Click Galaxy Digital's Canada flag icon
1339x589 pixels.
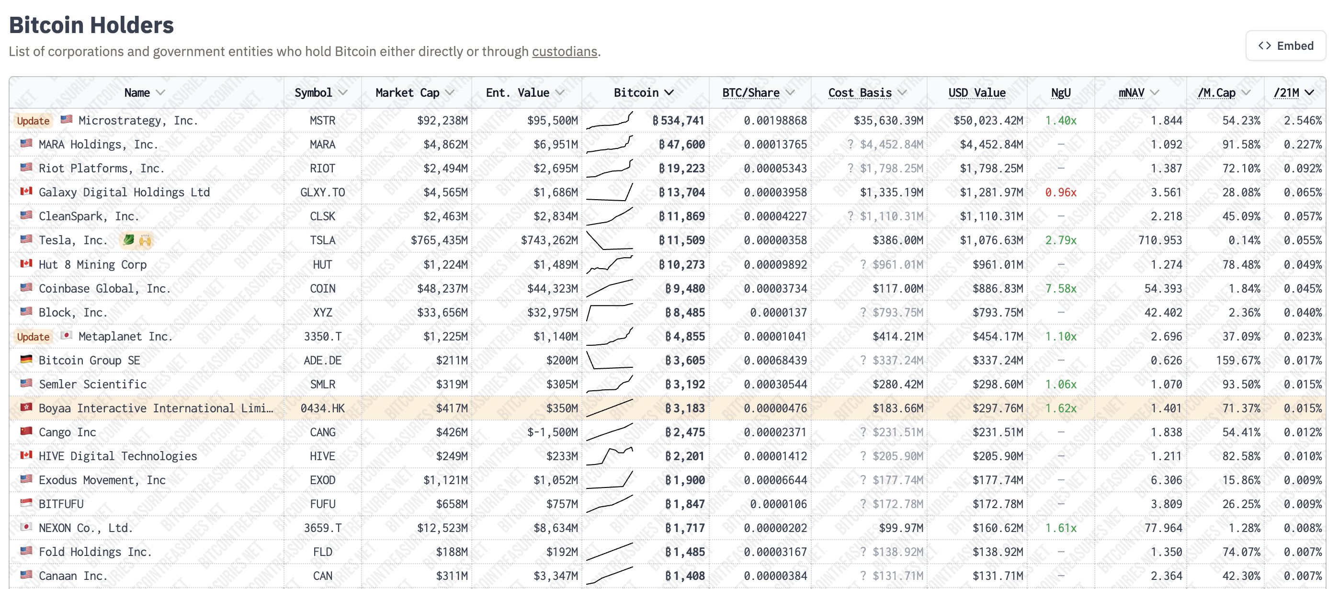point(26,192)
